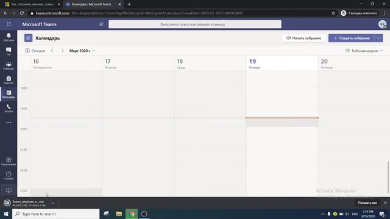Image resolution: width=390 pixels, height=219 pixels.
Task: Open Teams section in the sidebar
Action: click(9, 66)
